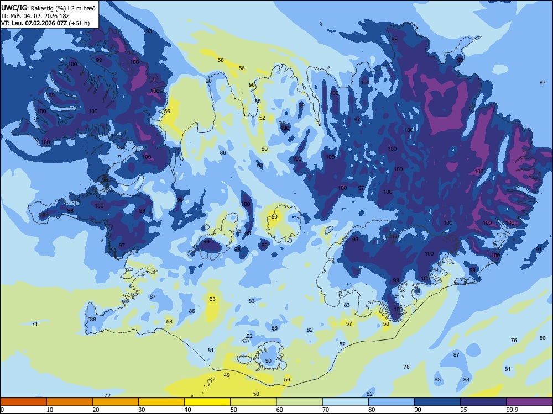Click the map value '72' near the legend
Viewport: 553px width, 414px height.
tap(108, 396)
